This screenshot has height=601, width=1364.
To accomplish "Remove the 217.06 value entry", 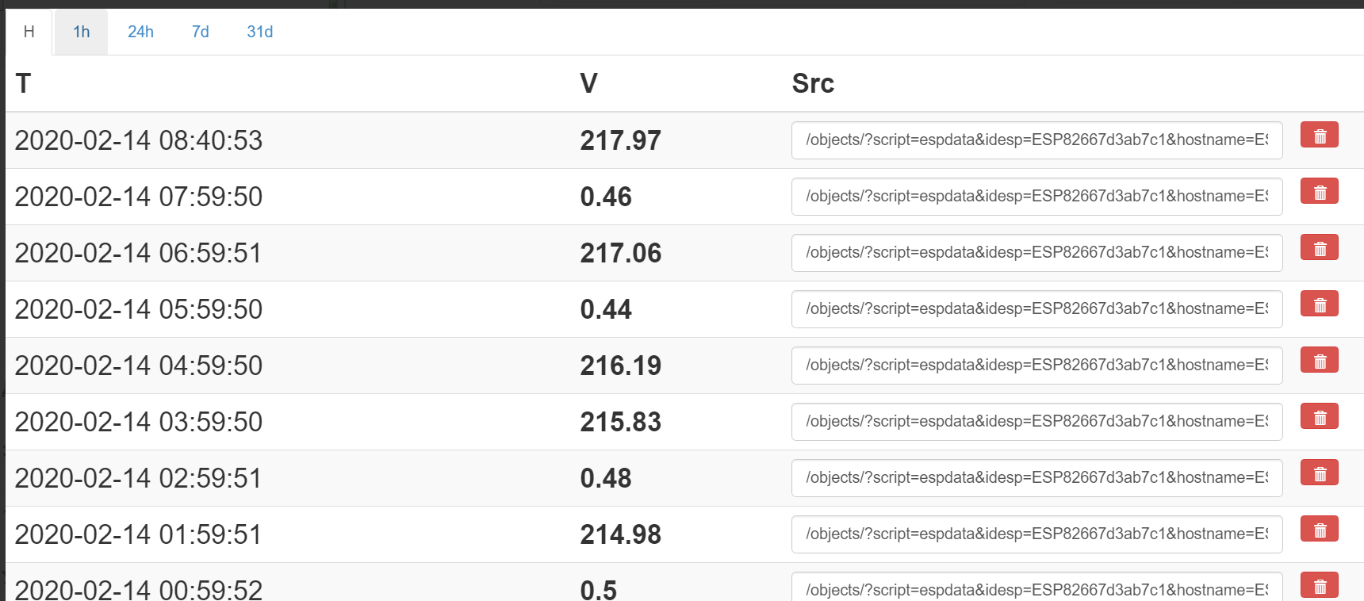I will coord(1319,248).
